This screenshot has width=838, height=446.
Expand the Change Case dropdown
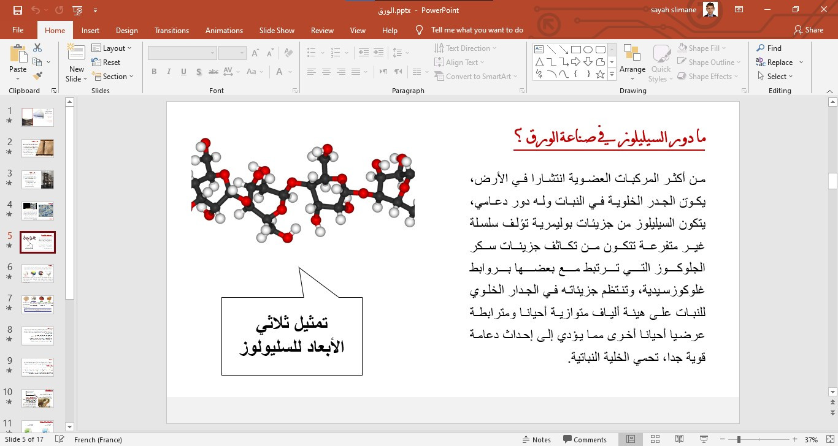pos(262,72)
